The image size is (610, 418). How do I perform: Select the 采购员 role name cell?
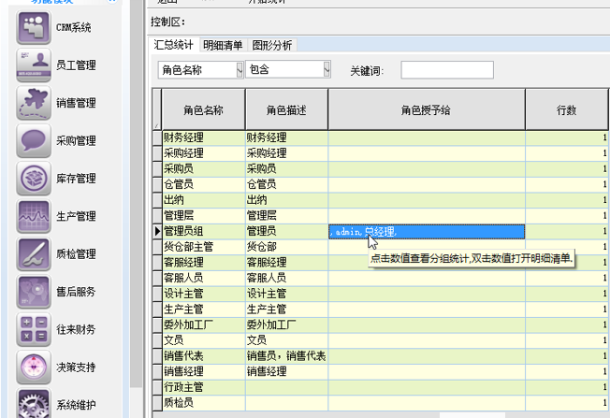point(204,168)
